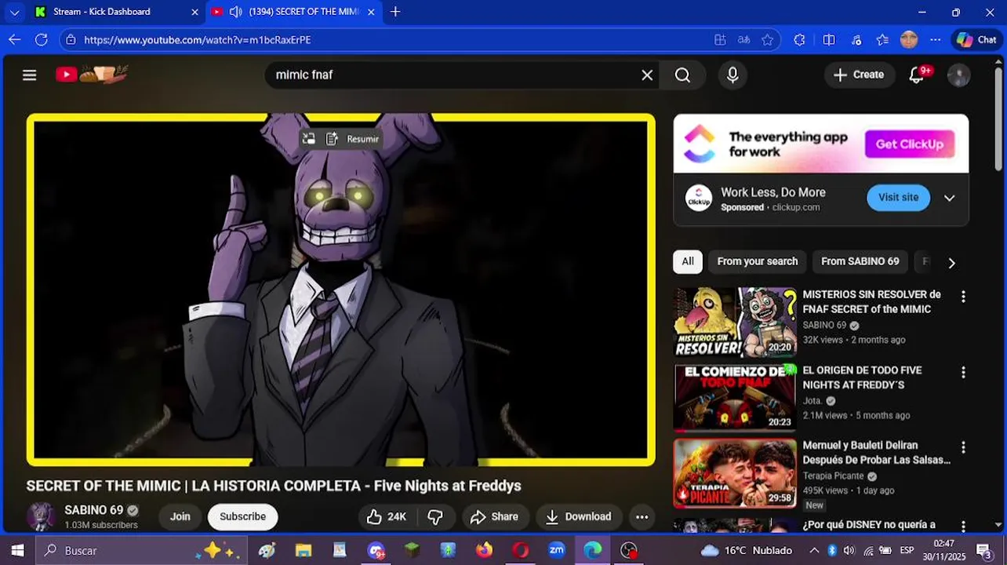This screenshot has width=1007, height=565.
Task: Open more actions ellipsis under video
Action: 642,516
